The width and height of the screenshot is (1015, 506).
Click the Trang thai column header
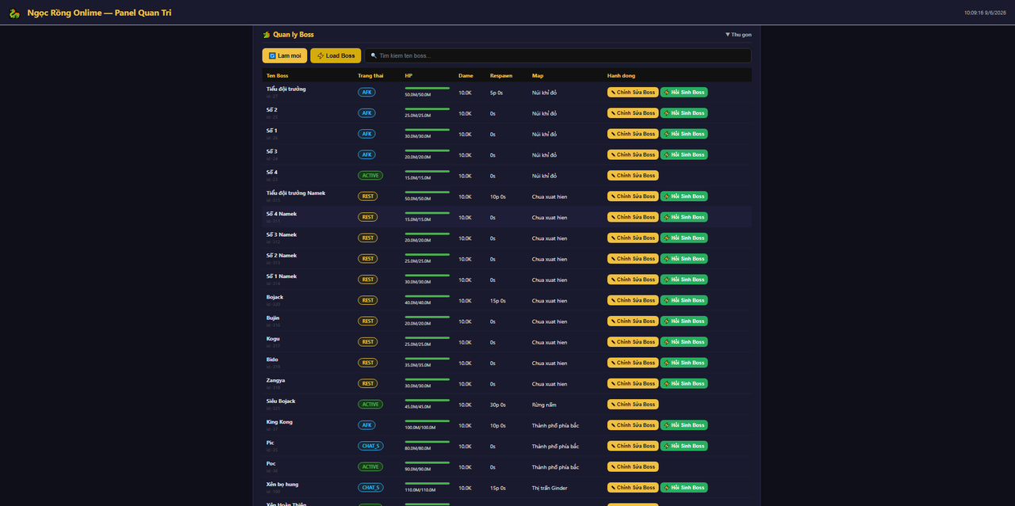370,76
